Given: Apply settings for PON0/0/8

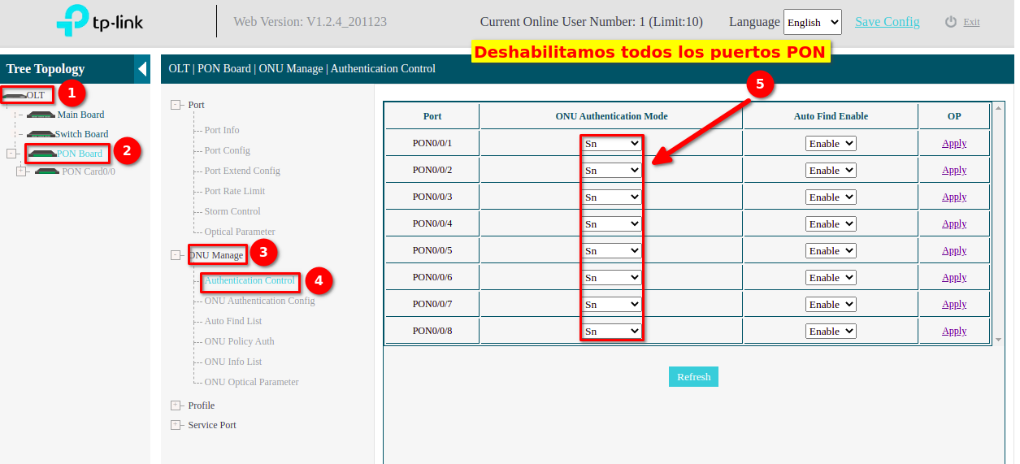Looking at the screenshot, I should coord(953,332).
